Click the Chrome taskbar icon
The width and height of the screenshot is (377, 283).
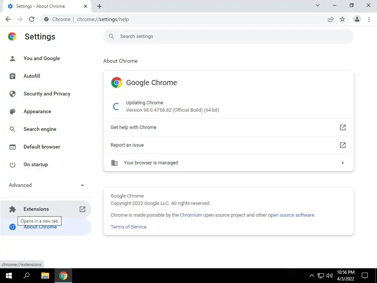tap(63, 276)
